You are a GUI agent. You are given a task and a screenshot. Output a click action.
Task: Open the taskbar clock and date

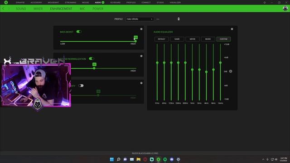284,159
